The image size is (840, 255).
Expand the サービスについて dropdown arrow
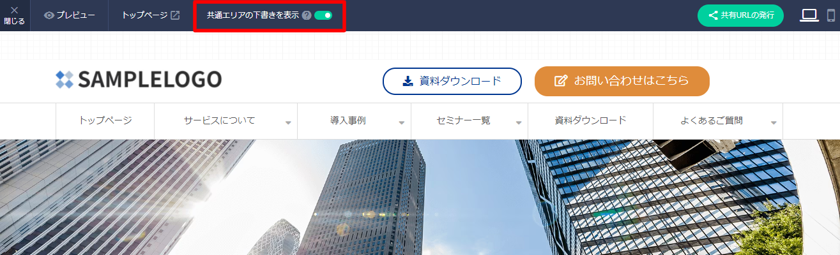pyautogui.click(x=289, y=122)
